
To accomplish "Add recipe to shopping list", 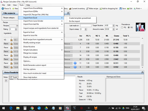I will [108, 9].
